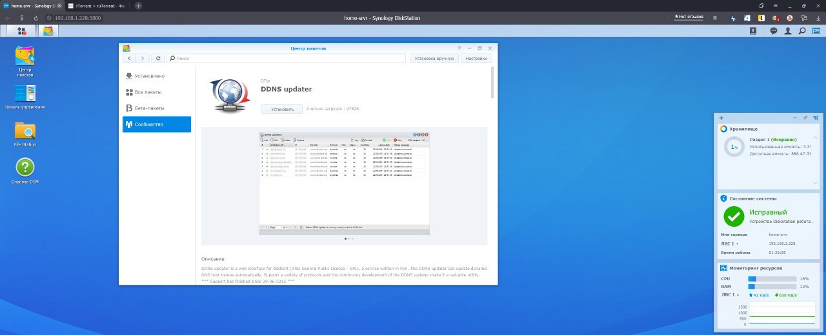Click the browser back arrow
Viewport: 826px width, 335px height.
tap(7, 18)
